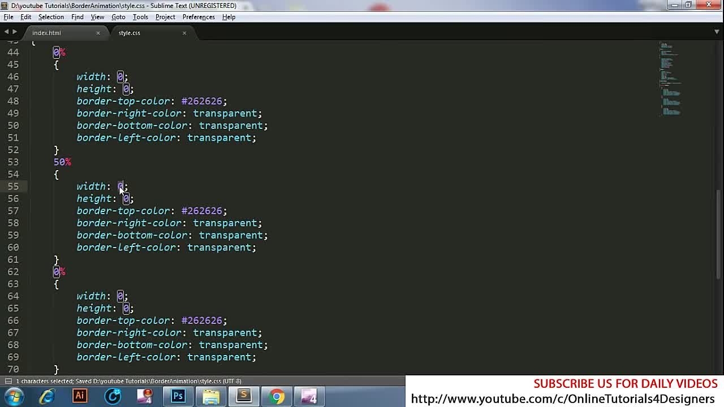Viewport: 724px width, 407px height.
Task: Open the File menu
Action: coord(8,17)
